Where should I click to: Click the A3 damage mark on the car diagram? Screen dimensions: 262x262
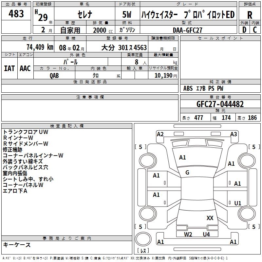coord(234,134)
